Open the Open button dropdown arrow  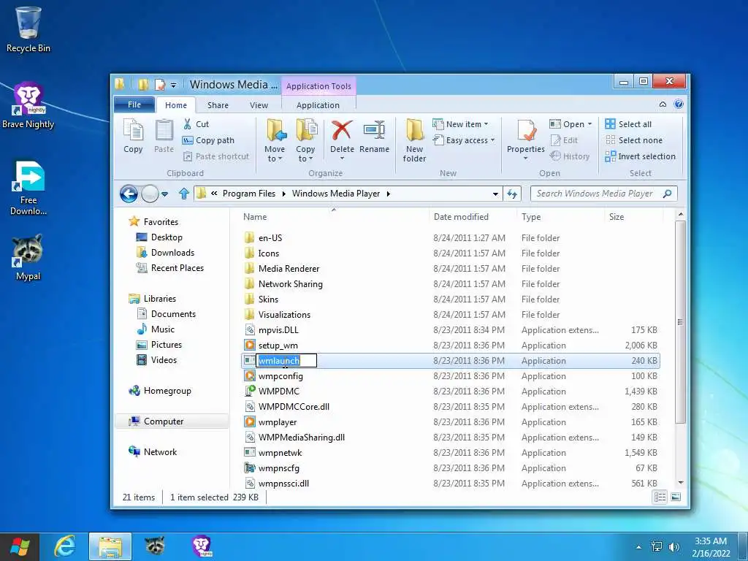point(589,124)
